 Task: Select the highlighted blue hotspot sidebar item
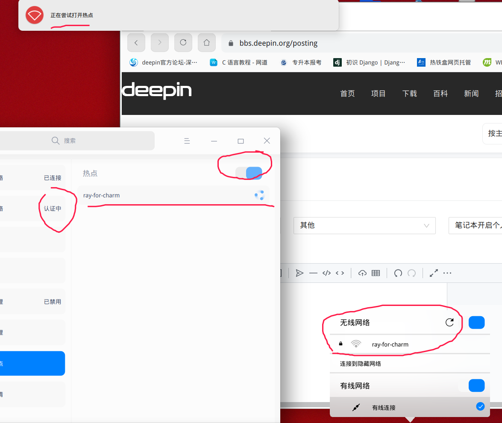[x=32, y=364]
